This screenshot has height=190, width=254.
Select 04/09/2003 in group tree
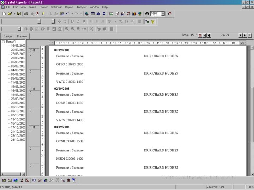click(18, 70)
